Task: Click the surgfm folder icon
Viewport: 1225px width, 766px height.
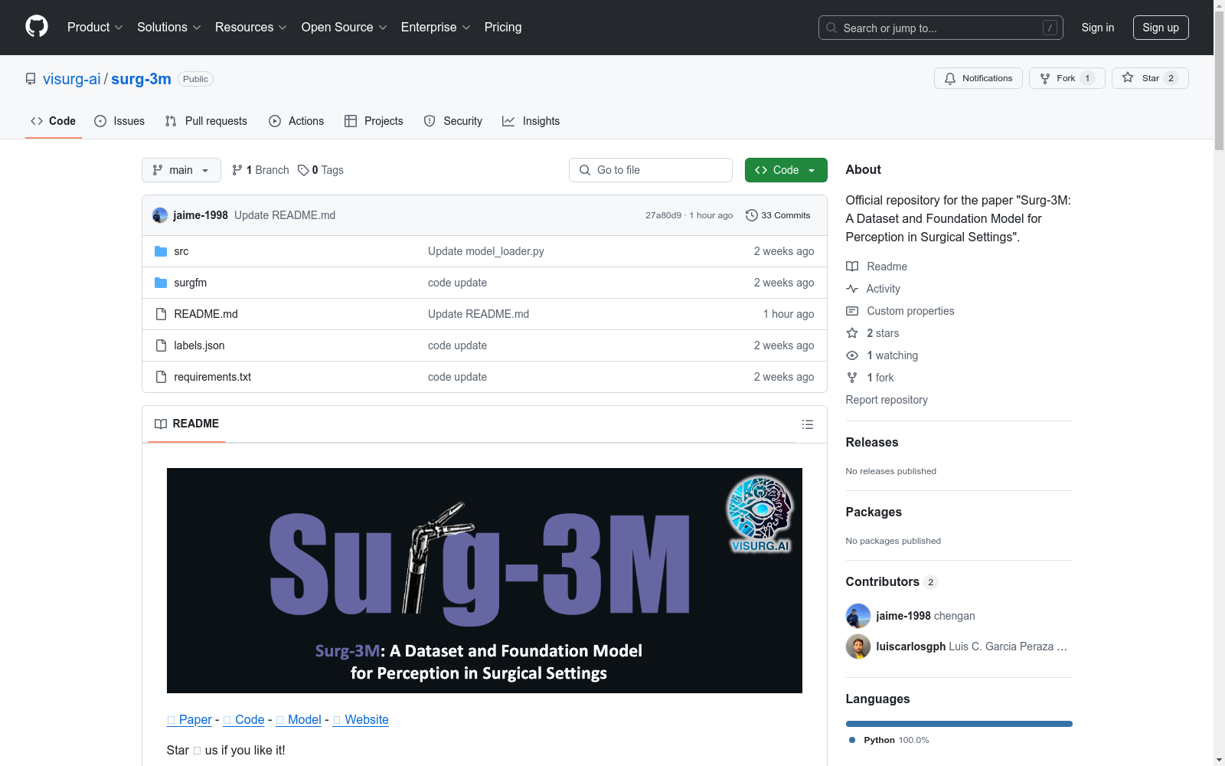Action: [x=161, y=283]
